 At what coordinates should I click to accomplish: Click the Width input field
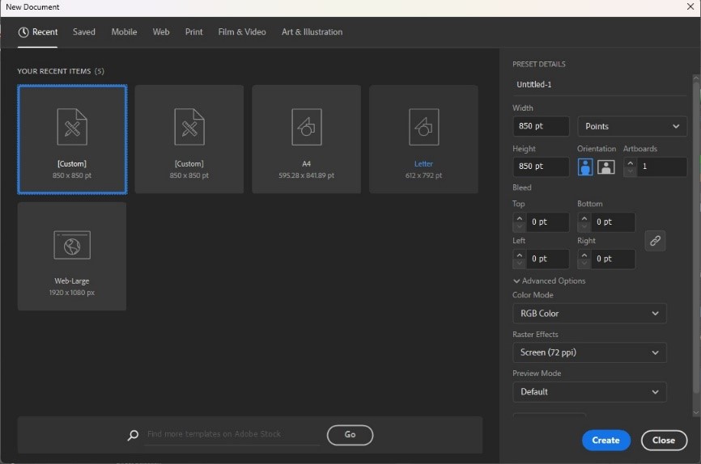point(541,126)
